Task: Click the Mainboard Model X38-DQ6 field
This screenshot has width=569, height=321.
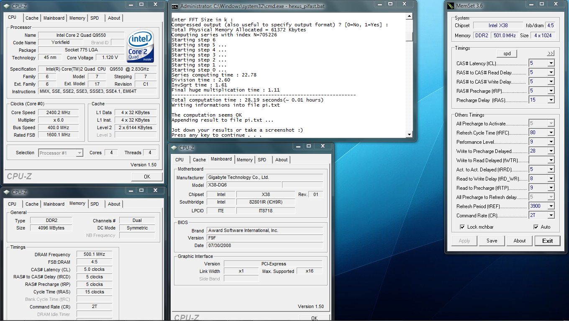Action: tap(244, 185)
